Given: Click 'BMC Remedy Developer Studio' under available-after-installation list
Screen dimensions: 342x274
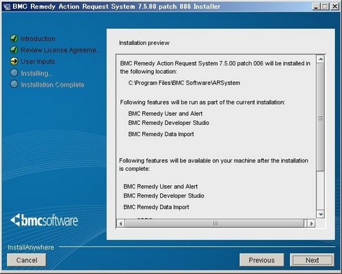Looking at the screenshot, I should coord(163,195).
